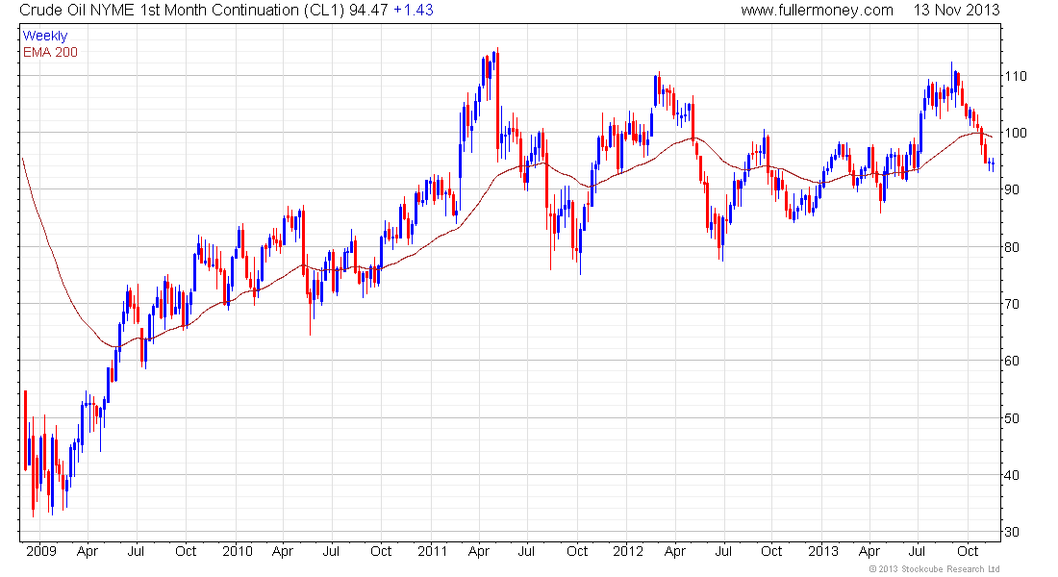Click the Jul label of year 2012
Viewport: 1058px width, 577px height.
(723, 551)
